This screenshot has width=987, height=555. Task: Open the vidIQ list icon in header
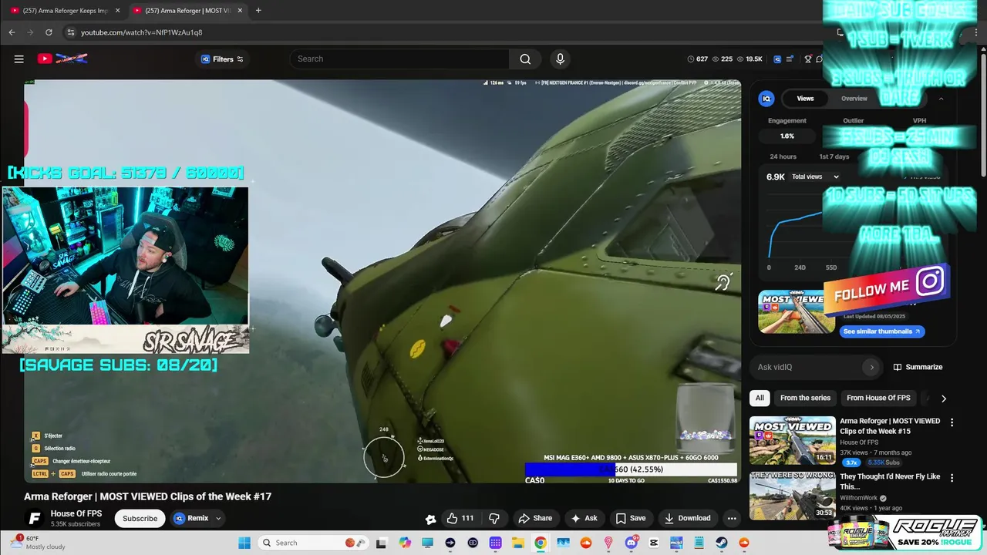[790, 59]
